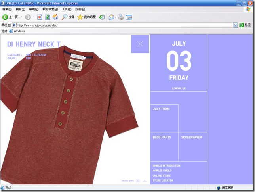The image size is (255, 192).
Task: Click the MUSIC INFO label
Action: [x=128, y=181]
